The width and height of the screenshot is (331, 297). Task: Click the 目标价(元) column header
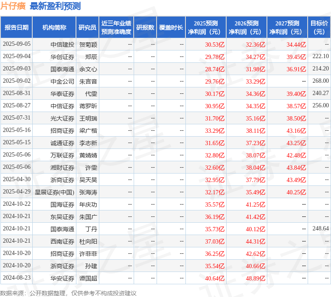(319, 28)
